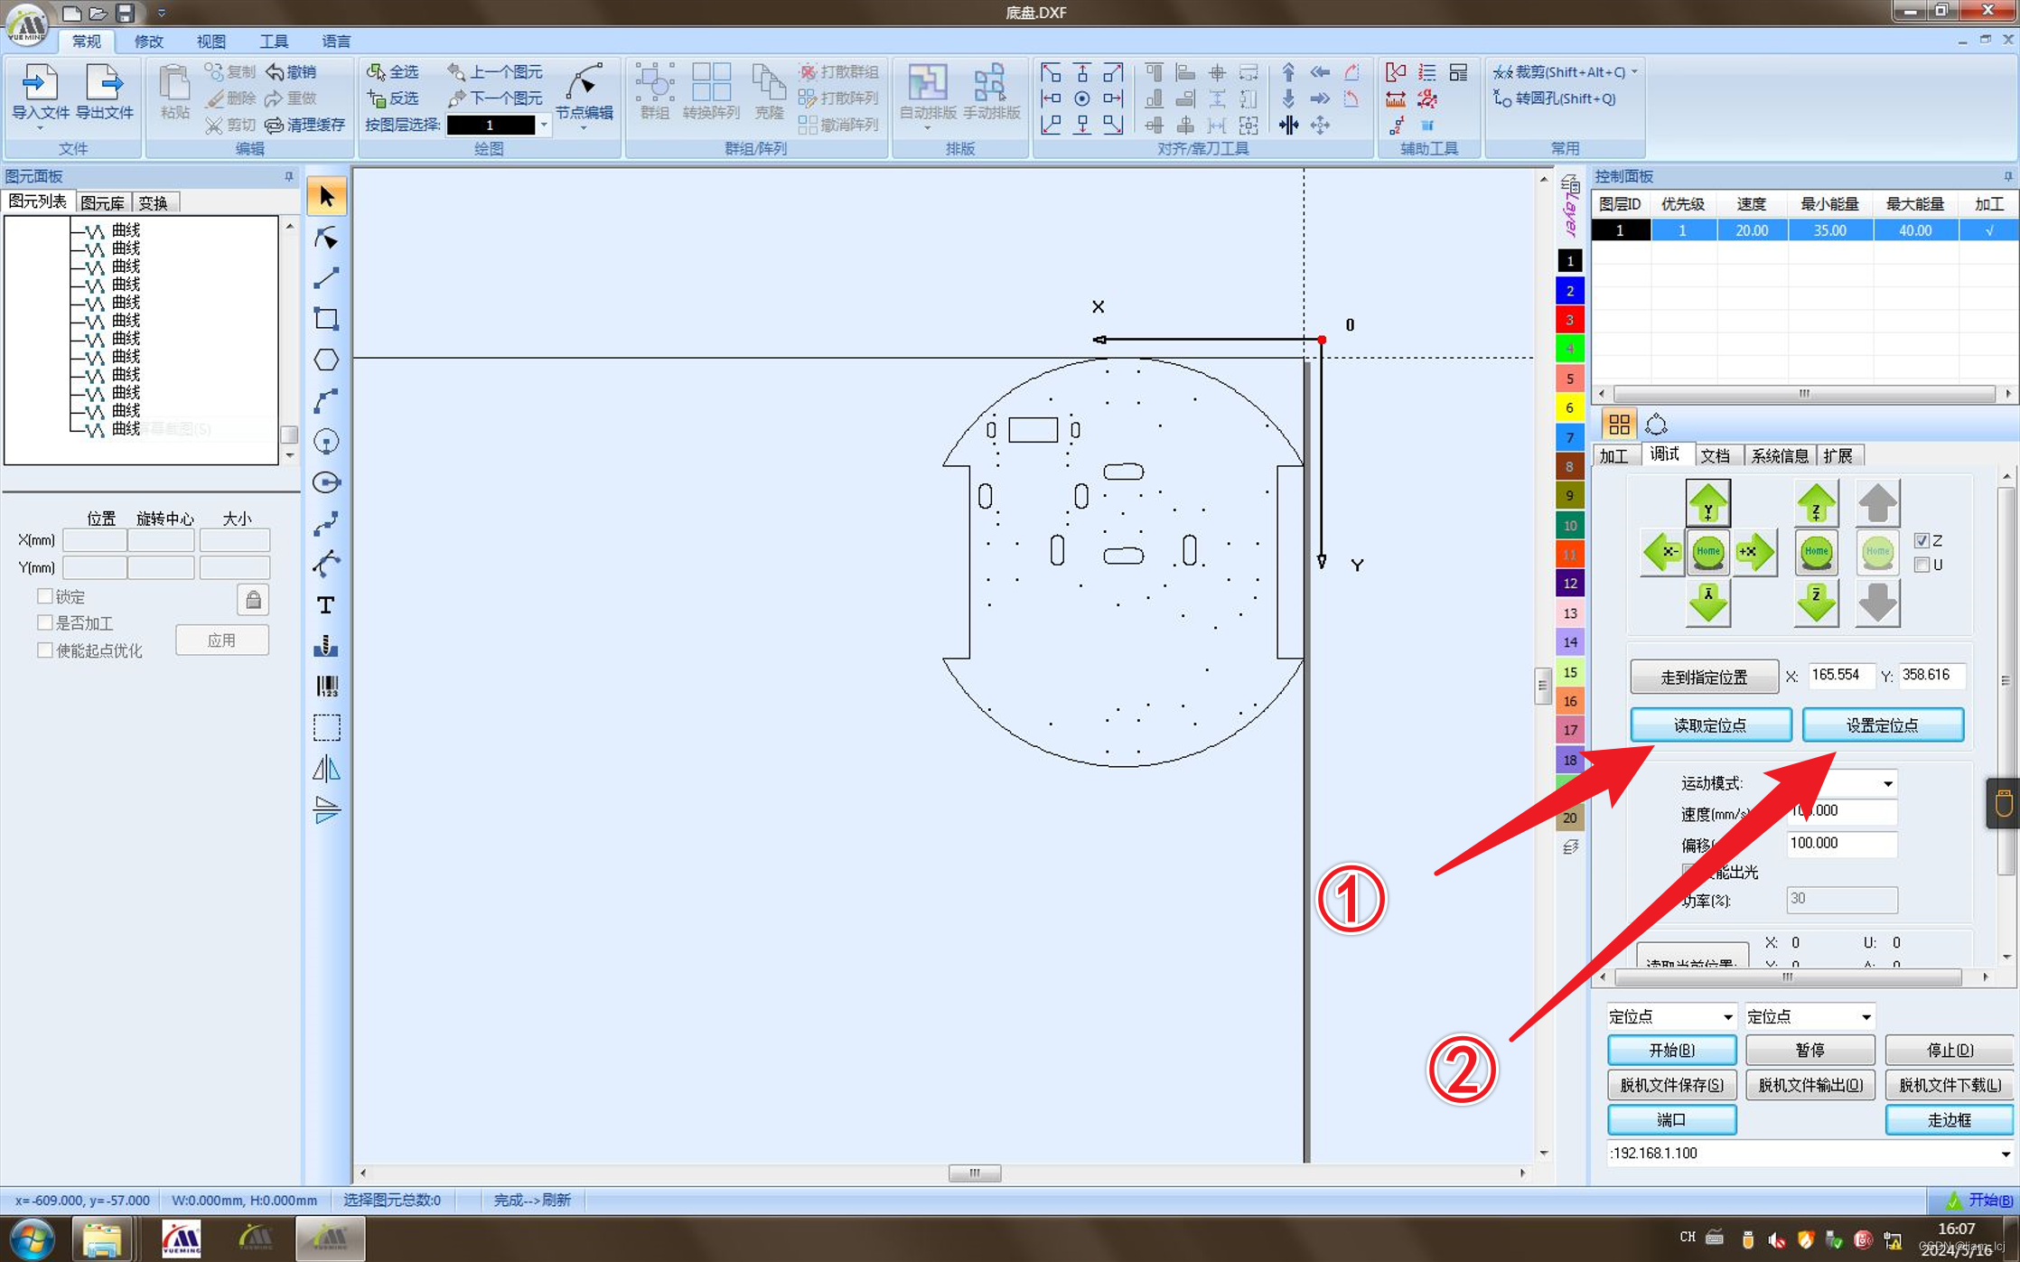Expand the 导入文件 dropdown arrow

pos(40,128)
